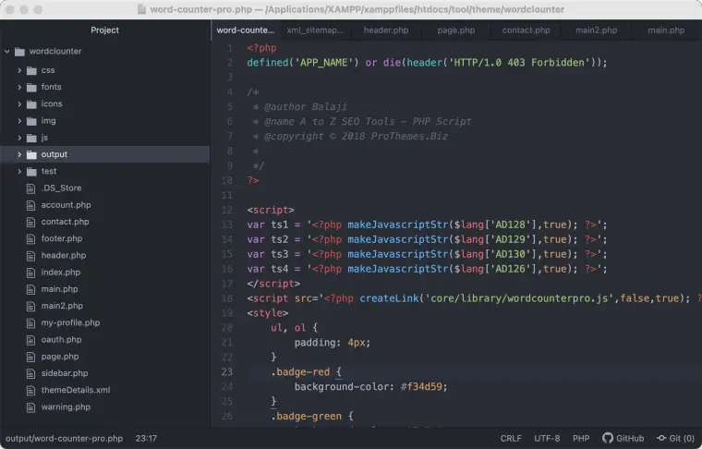Click line number 23 in gutter
The image size is (702, 449).
click(227, 372)
